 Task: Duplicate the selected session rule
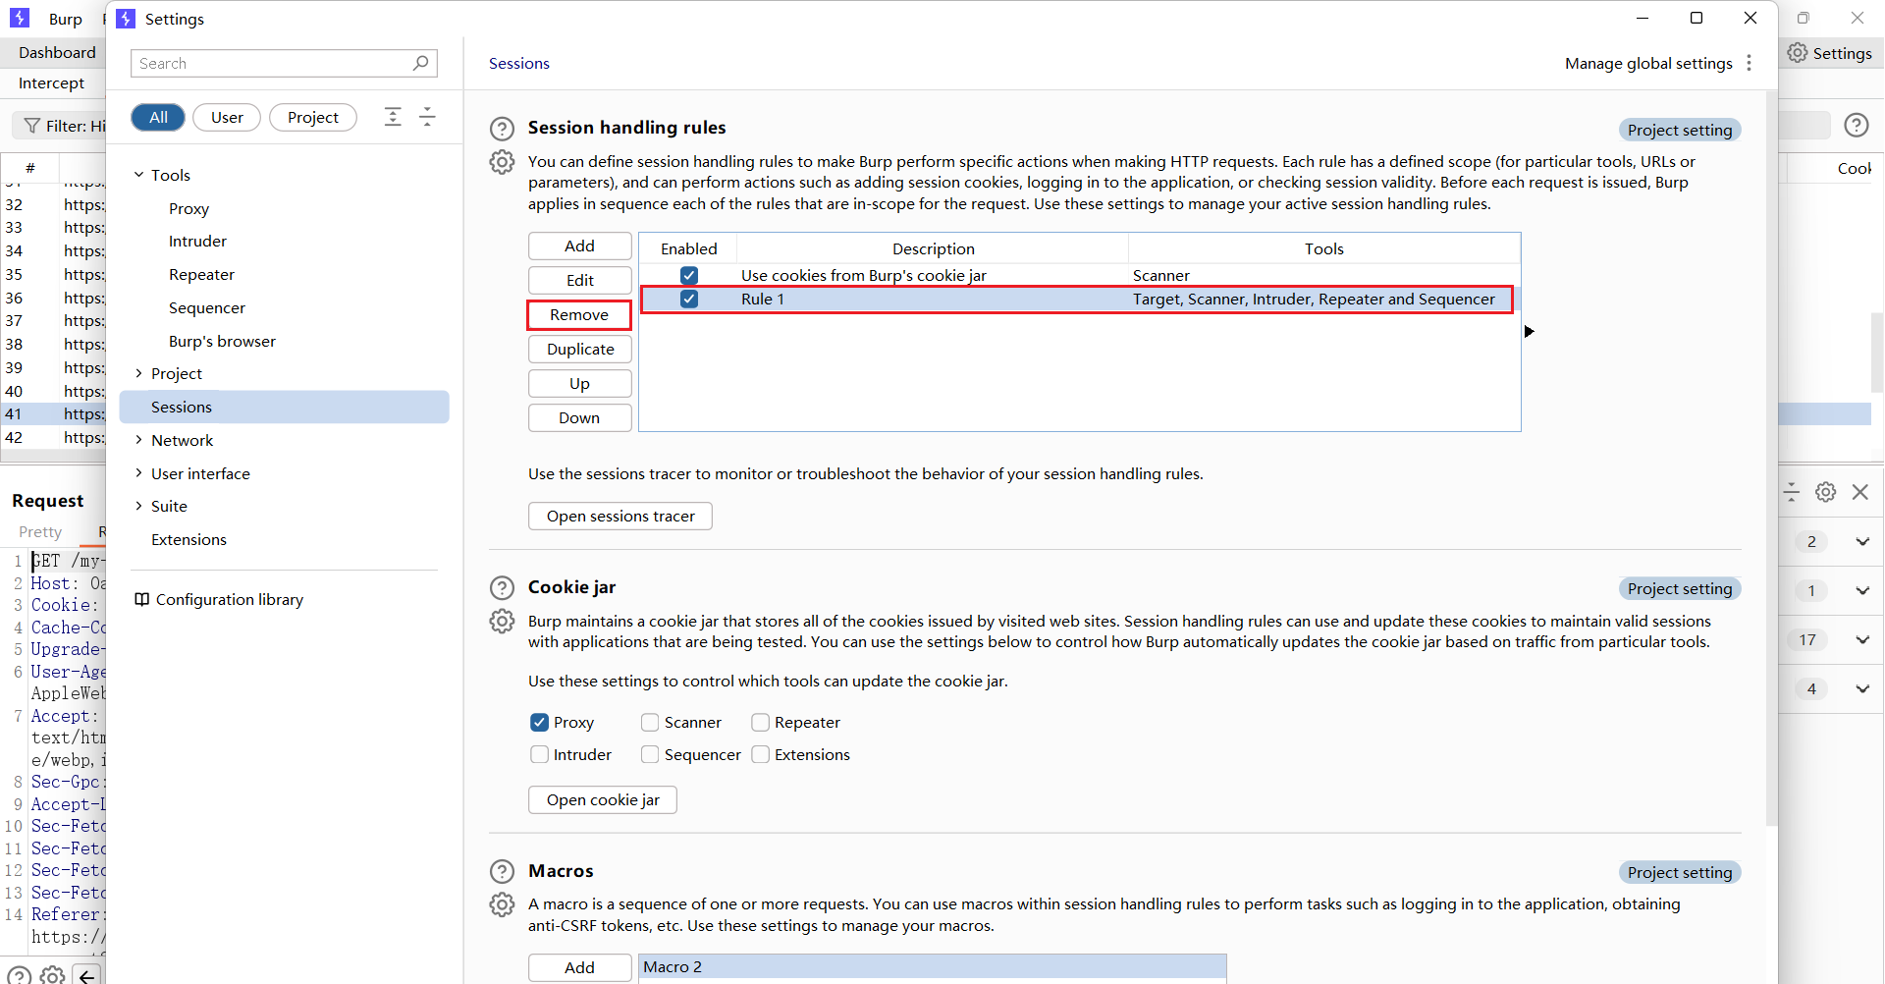579,350
